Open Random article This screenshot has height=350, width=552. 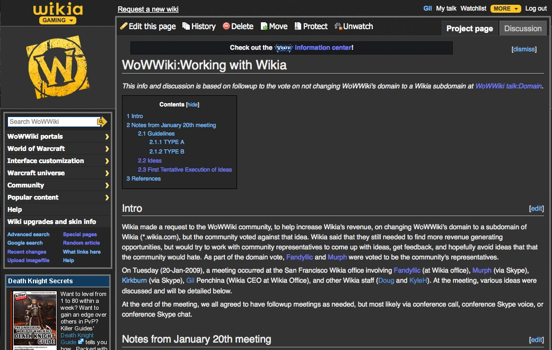(x=81, y=243)
